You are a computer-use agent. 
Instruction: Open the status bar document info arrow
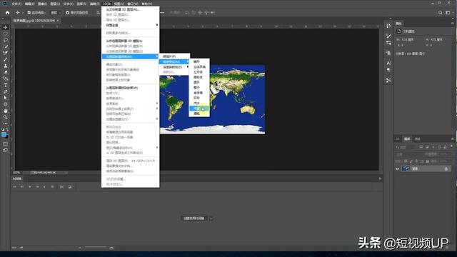point(66,173)
